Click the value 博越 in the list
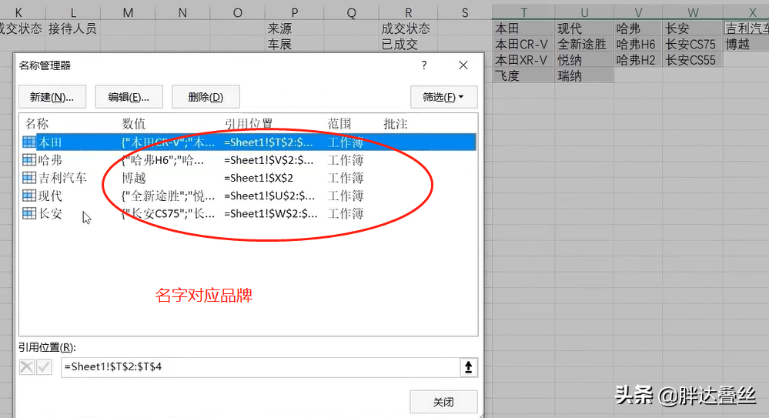Screen dimensions: 769x418 coord(133,178)
